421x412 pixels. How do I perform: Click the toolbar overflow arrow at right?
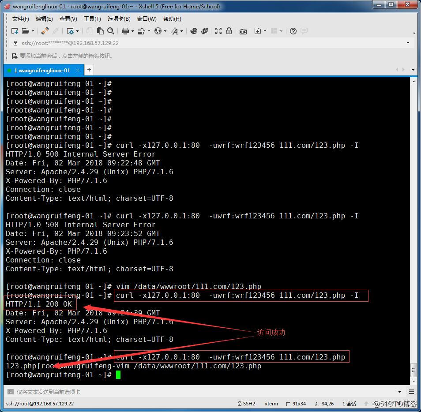414,33
